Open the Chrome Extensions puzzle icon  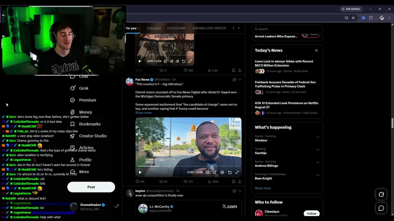[x=371, y=18]
